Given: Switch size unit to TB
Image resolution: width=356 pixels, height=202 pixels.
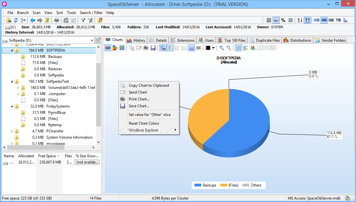Looking at the screenshot, I should point(338,20).
